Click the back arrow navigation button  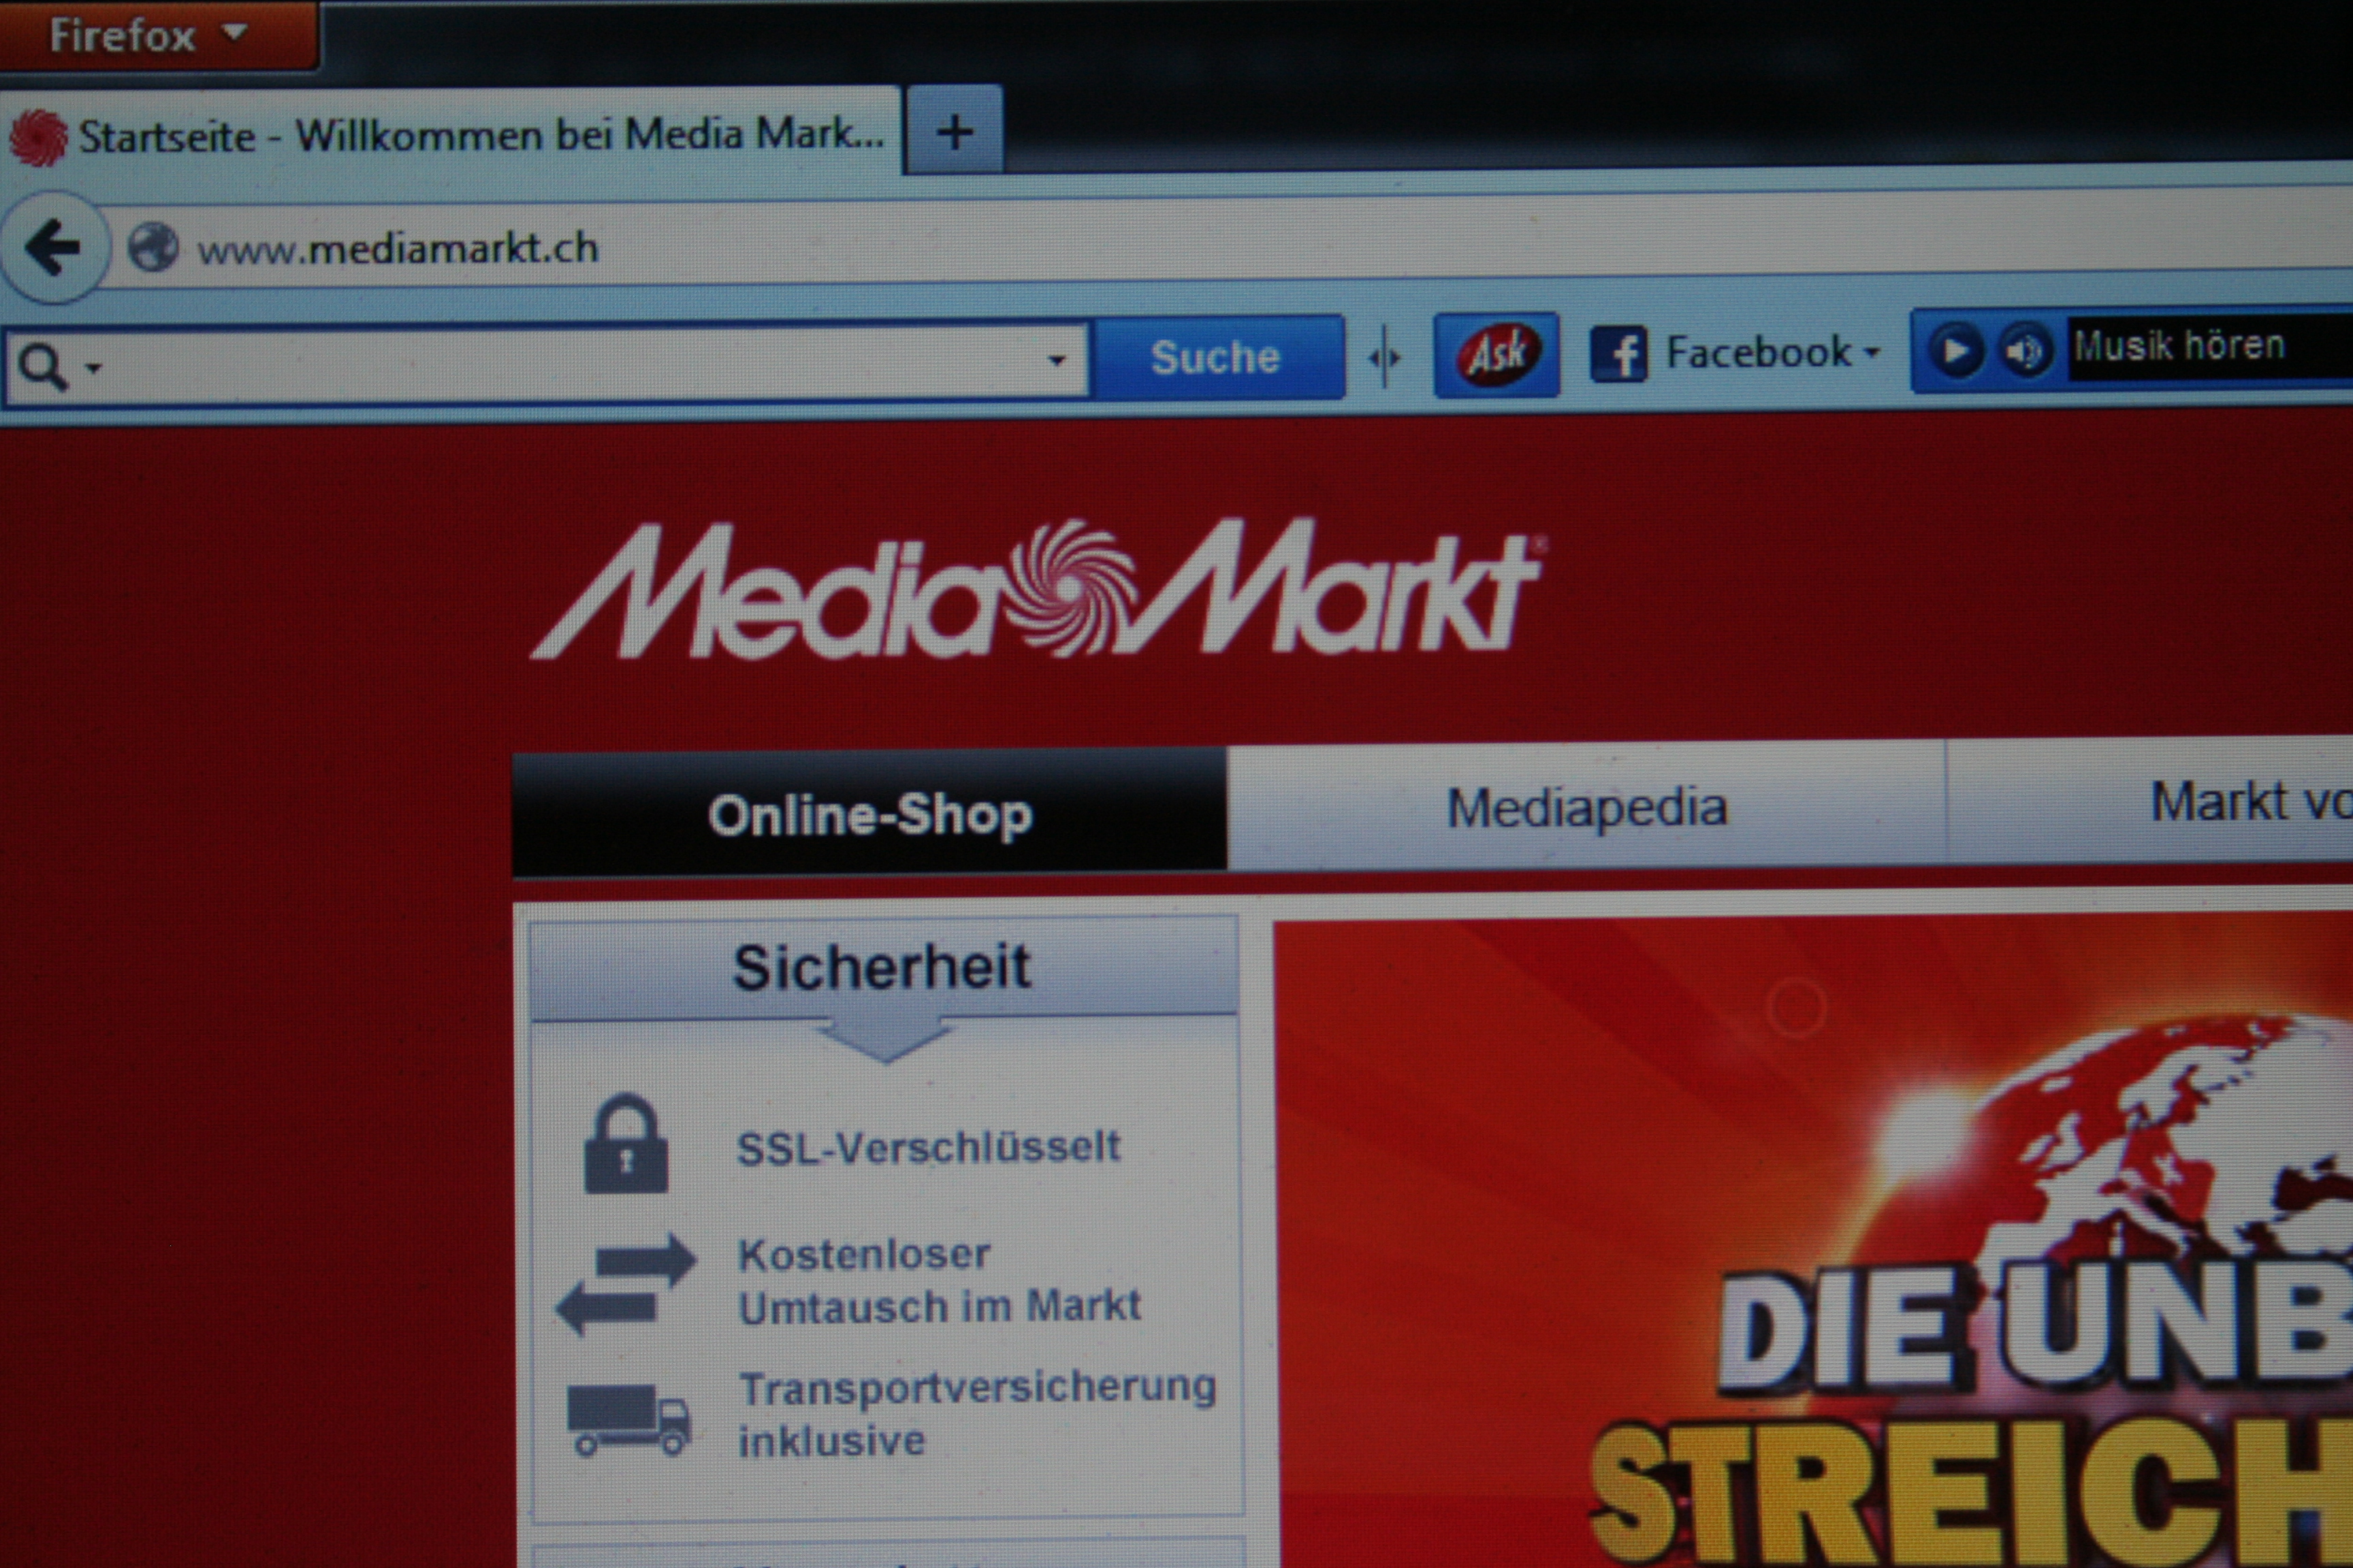tap(52, 247)
